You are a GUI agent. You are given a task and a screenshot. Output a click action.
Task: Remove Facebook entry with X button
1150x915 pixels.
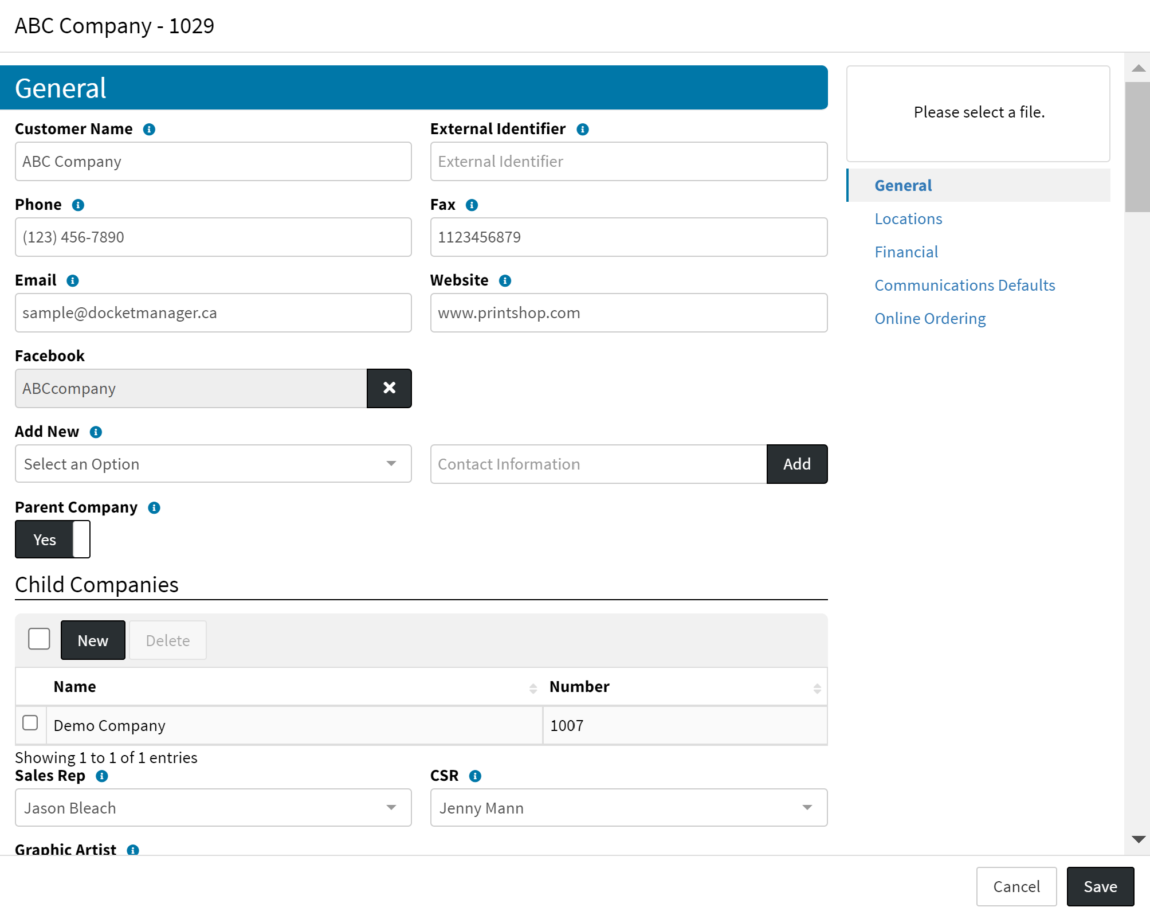click(x=389, y=388)
